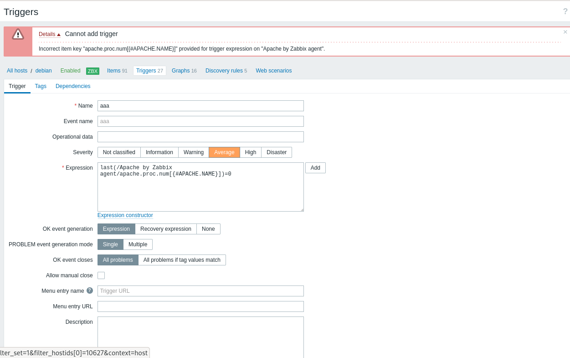Select Multiple PROBLEM event generation mode

(138, 244)
